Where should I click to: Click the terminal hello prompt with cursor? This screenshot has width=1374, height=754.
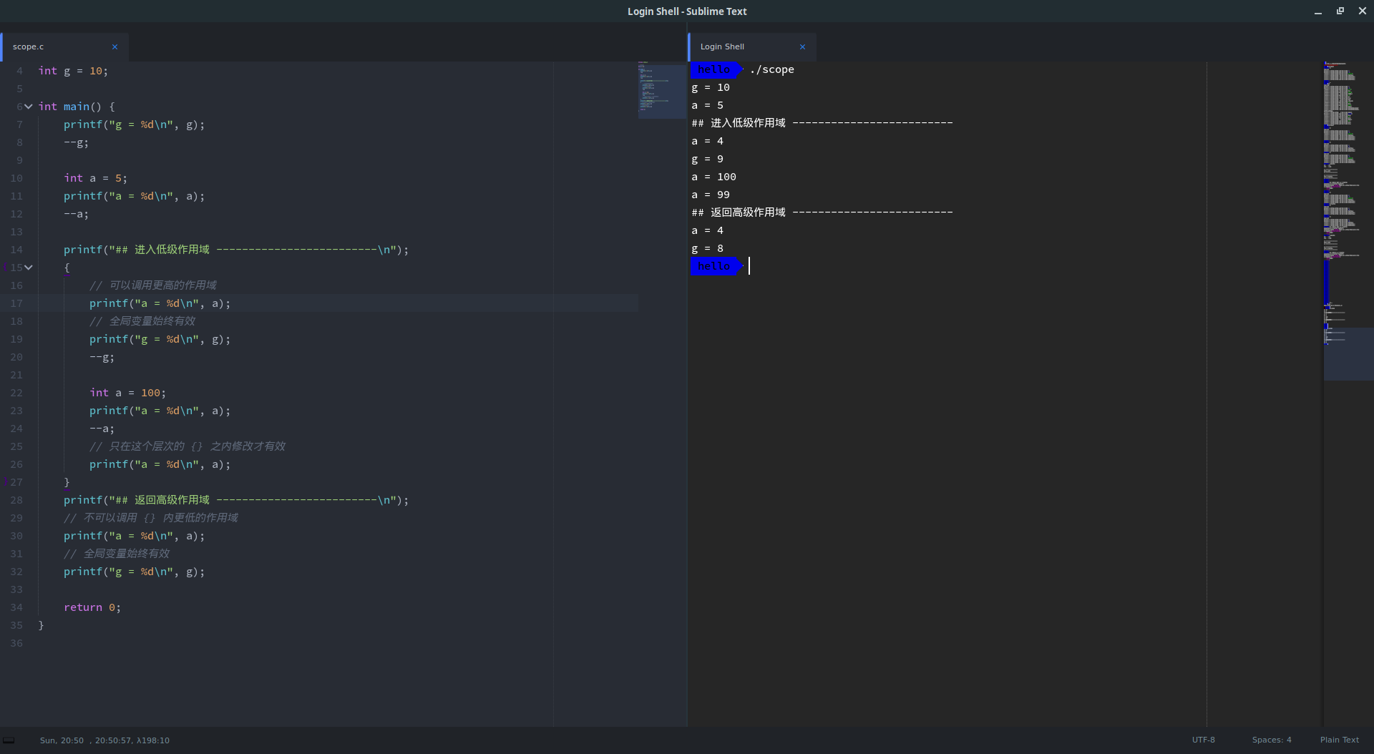717,267
